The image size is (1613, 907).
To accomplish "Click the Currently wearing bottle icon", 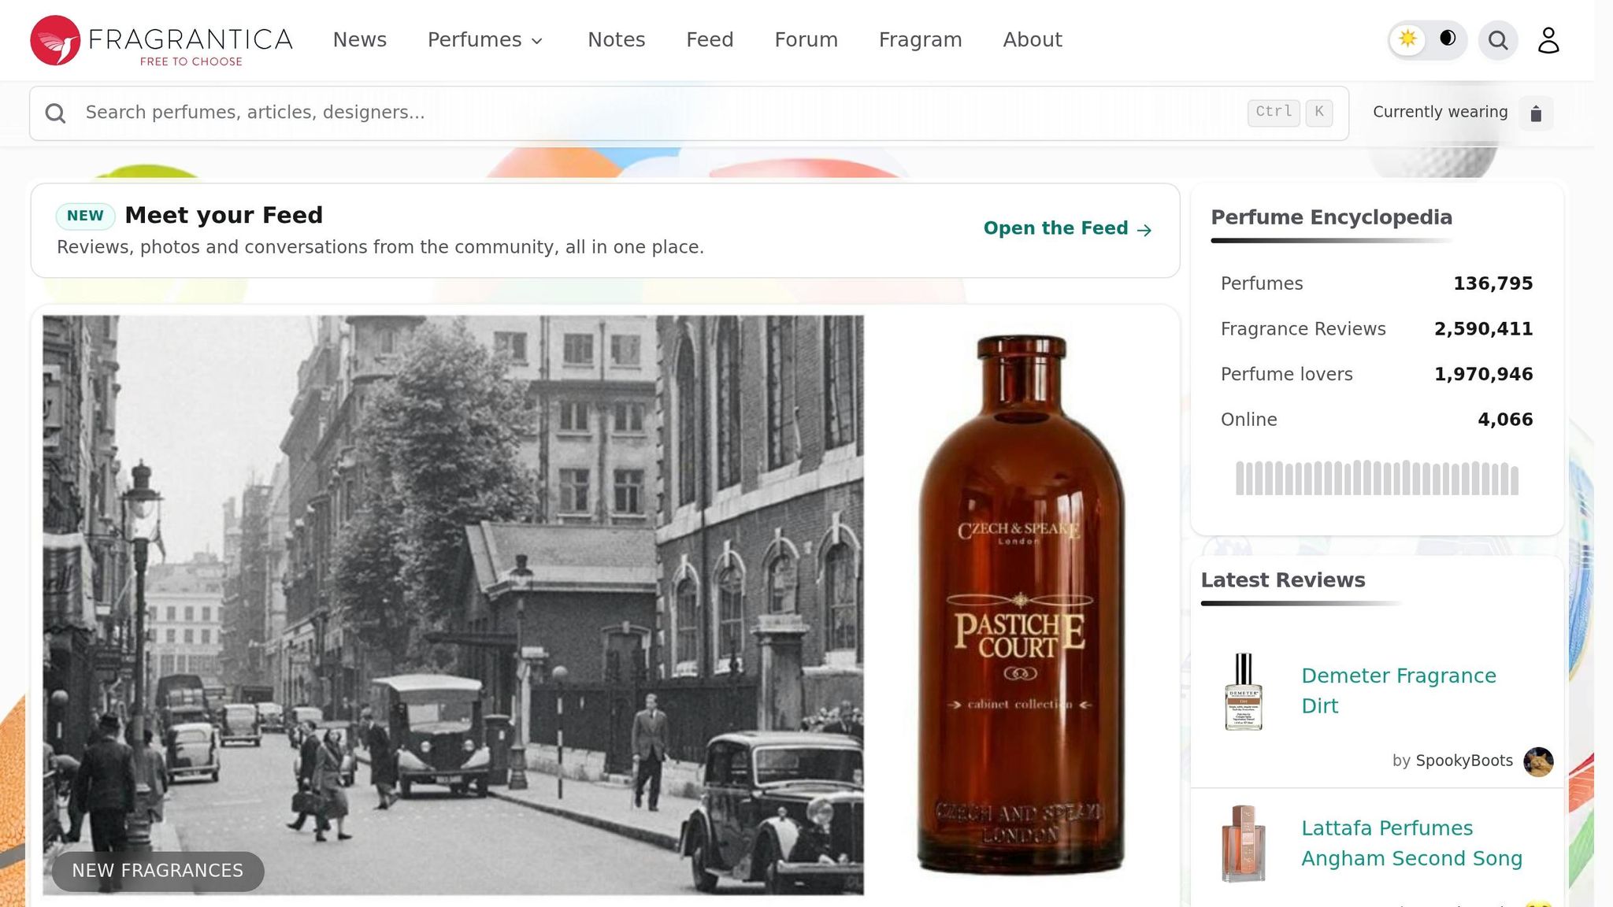I will [x=1536, y=113].
